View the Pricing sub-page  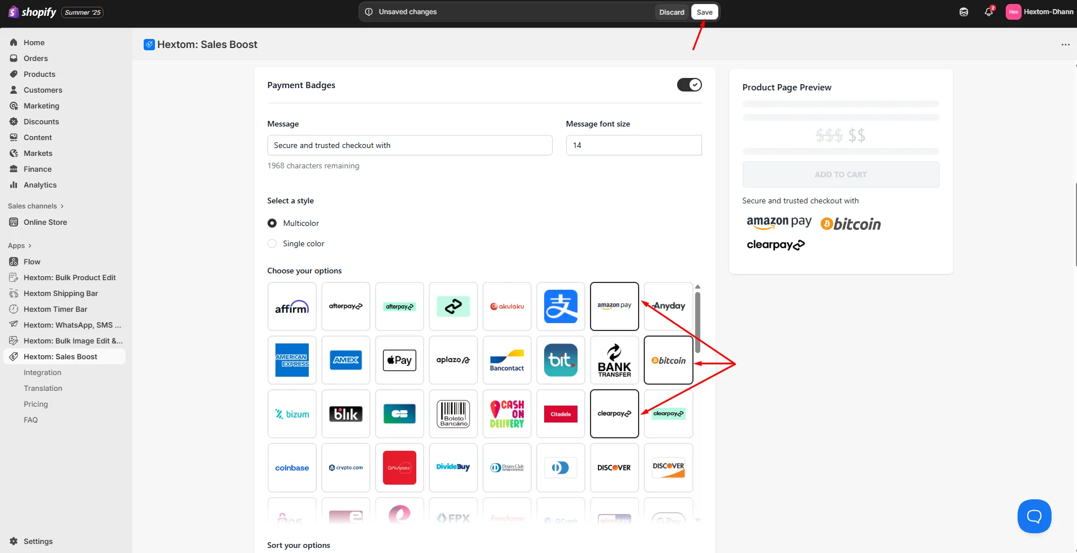coord(36,404)
